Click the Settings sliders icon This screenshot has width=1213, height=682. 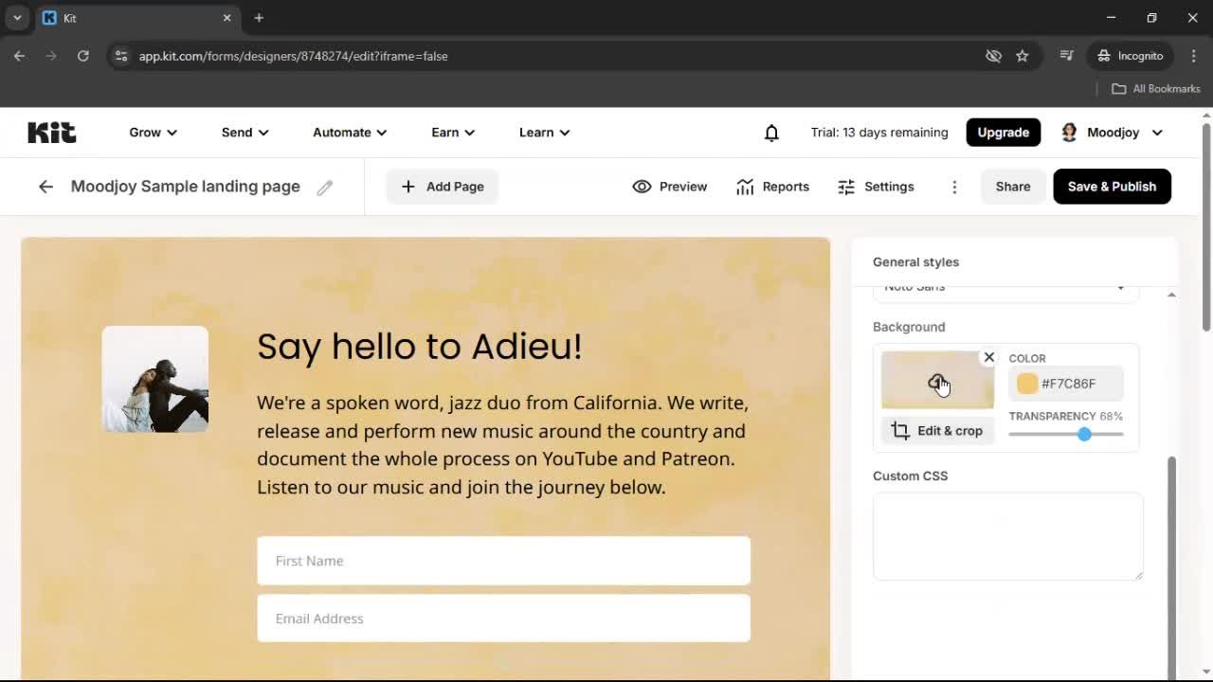tap(845, 187)
